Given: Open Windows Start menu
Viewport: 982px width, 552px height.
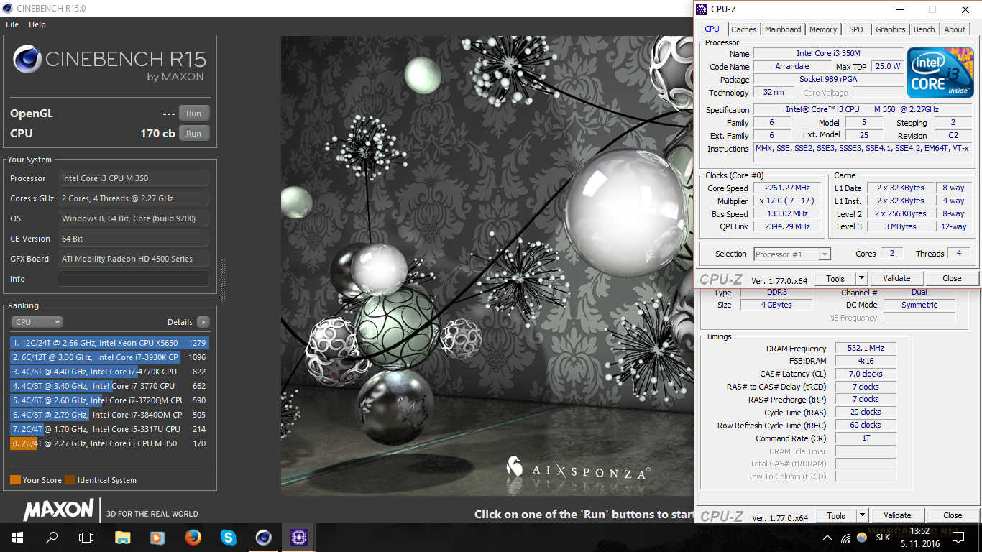Looking at the screenshot, I should click(x=17, y=537).
